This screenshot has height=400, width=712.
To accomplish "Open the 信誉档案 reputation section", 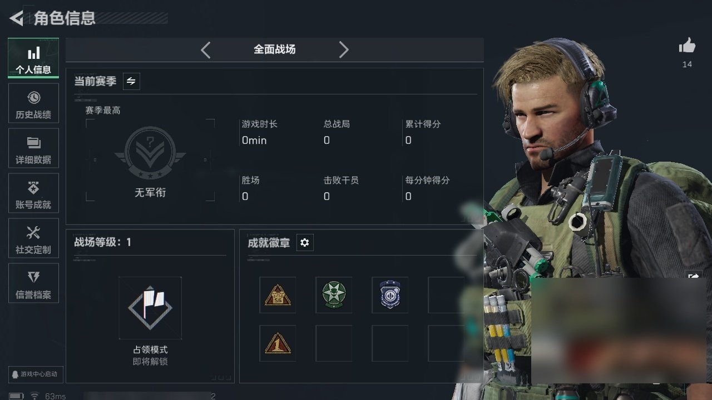I will click(x=33, y=284).
